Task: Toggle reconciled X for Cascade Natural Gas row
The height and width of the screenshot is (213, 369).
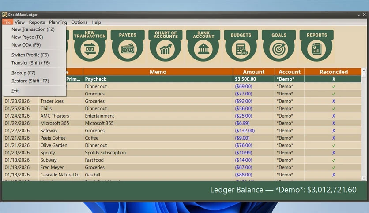Action: pyautogui.click(x=333, y=175)
